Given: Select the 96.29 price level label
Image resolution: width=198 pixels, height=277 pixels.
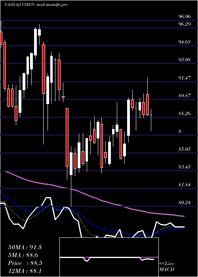Looking at the screenshot, I should click(185, 24).
